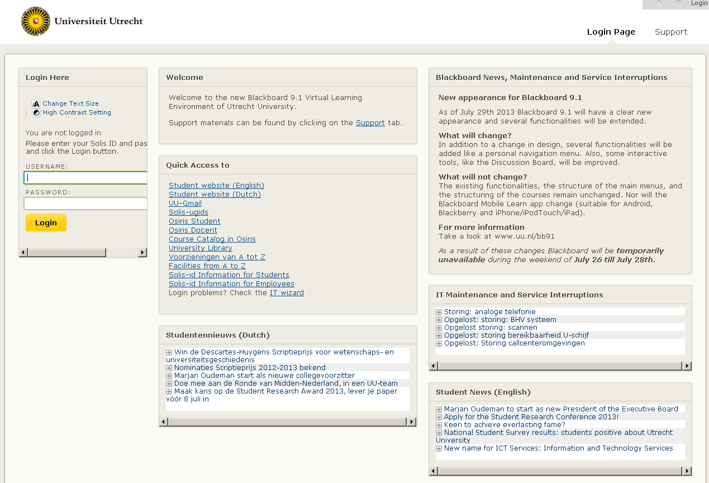The width and height of the screenshot is (709, 483).
Task: Open the UU-Gmail link
Action: tap(185, 203)
